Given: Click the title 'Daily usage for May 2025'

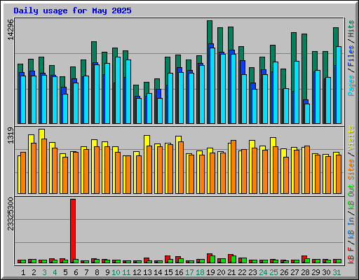Looking at the screenshot, I should pyautogui.click(x=72, y=10).
